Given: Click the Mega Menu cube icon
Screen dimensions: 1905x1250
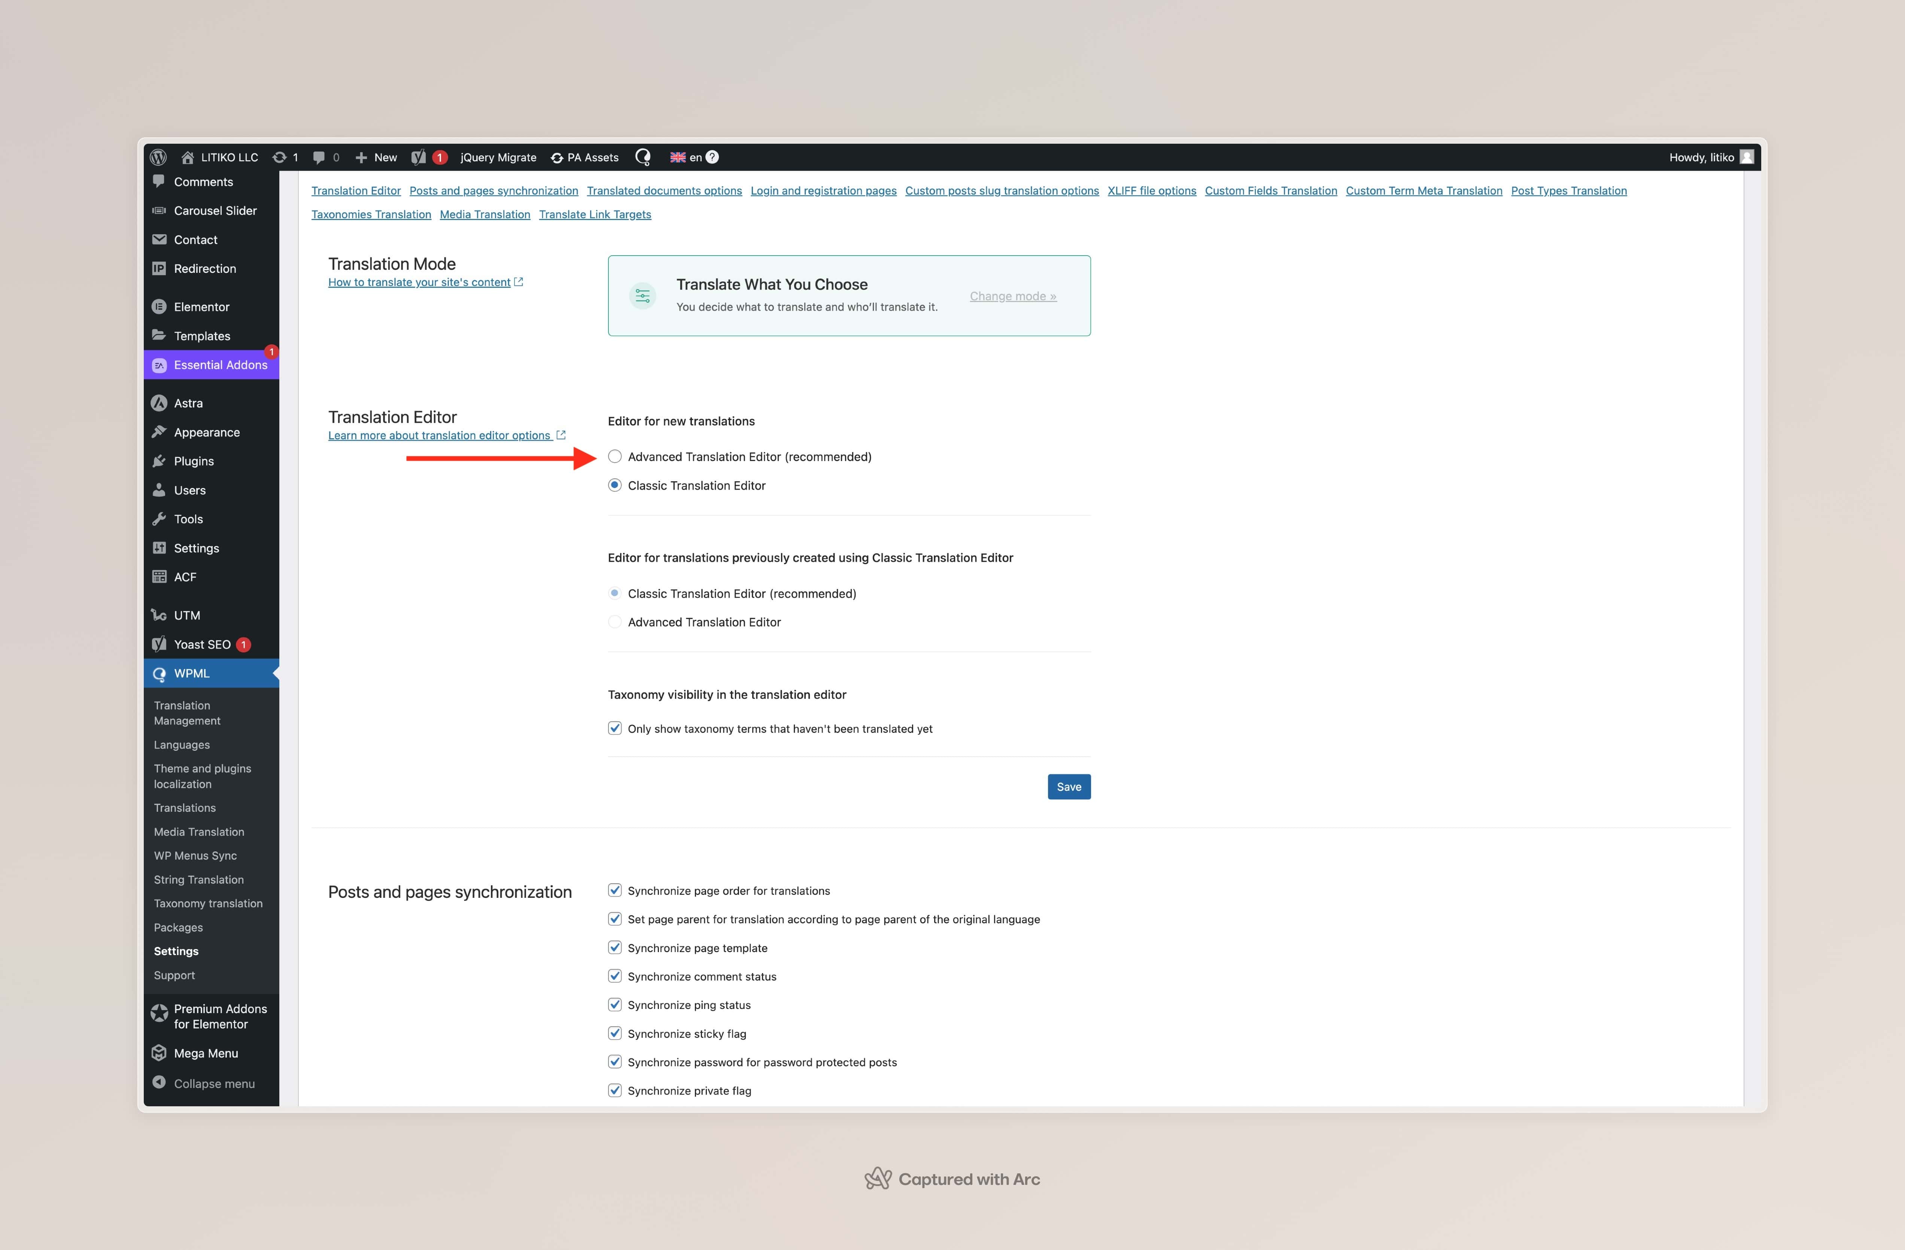Looking at the screenshot, I should (x=159, y=1053).
